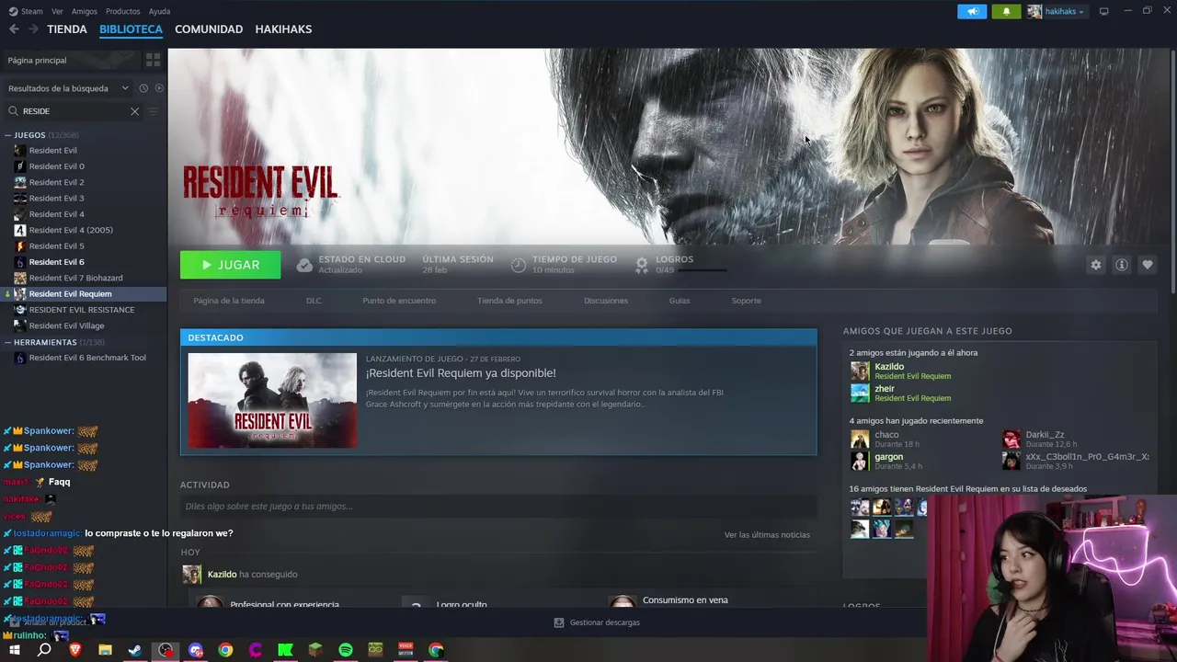Select RESIDENT EVIL RESISTANCE in list

83,310
